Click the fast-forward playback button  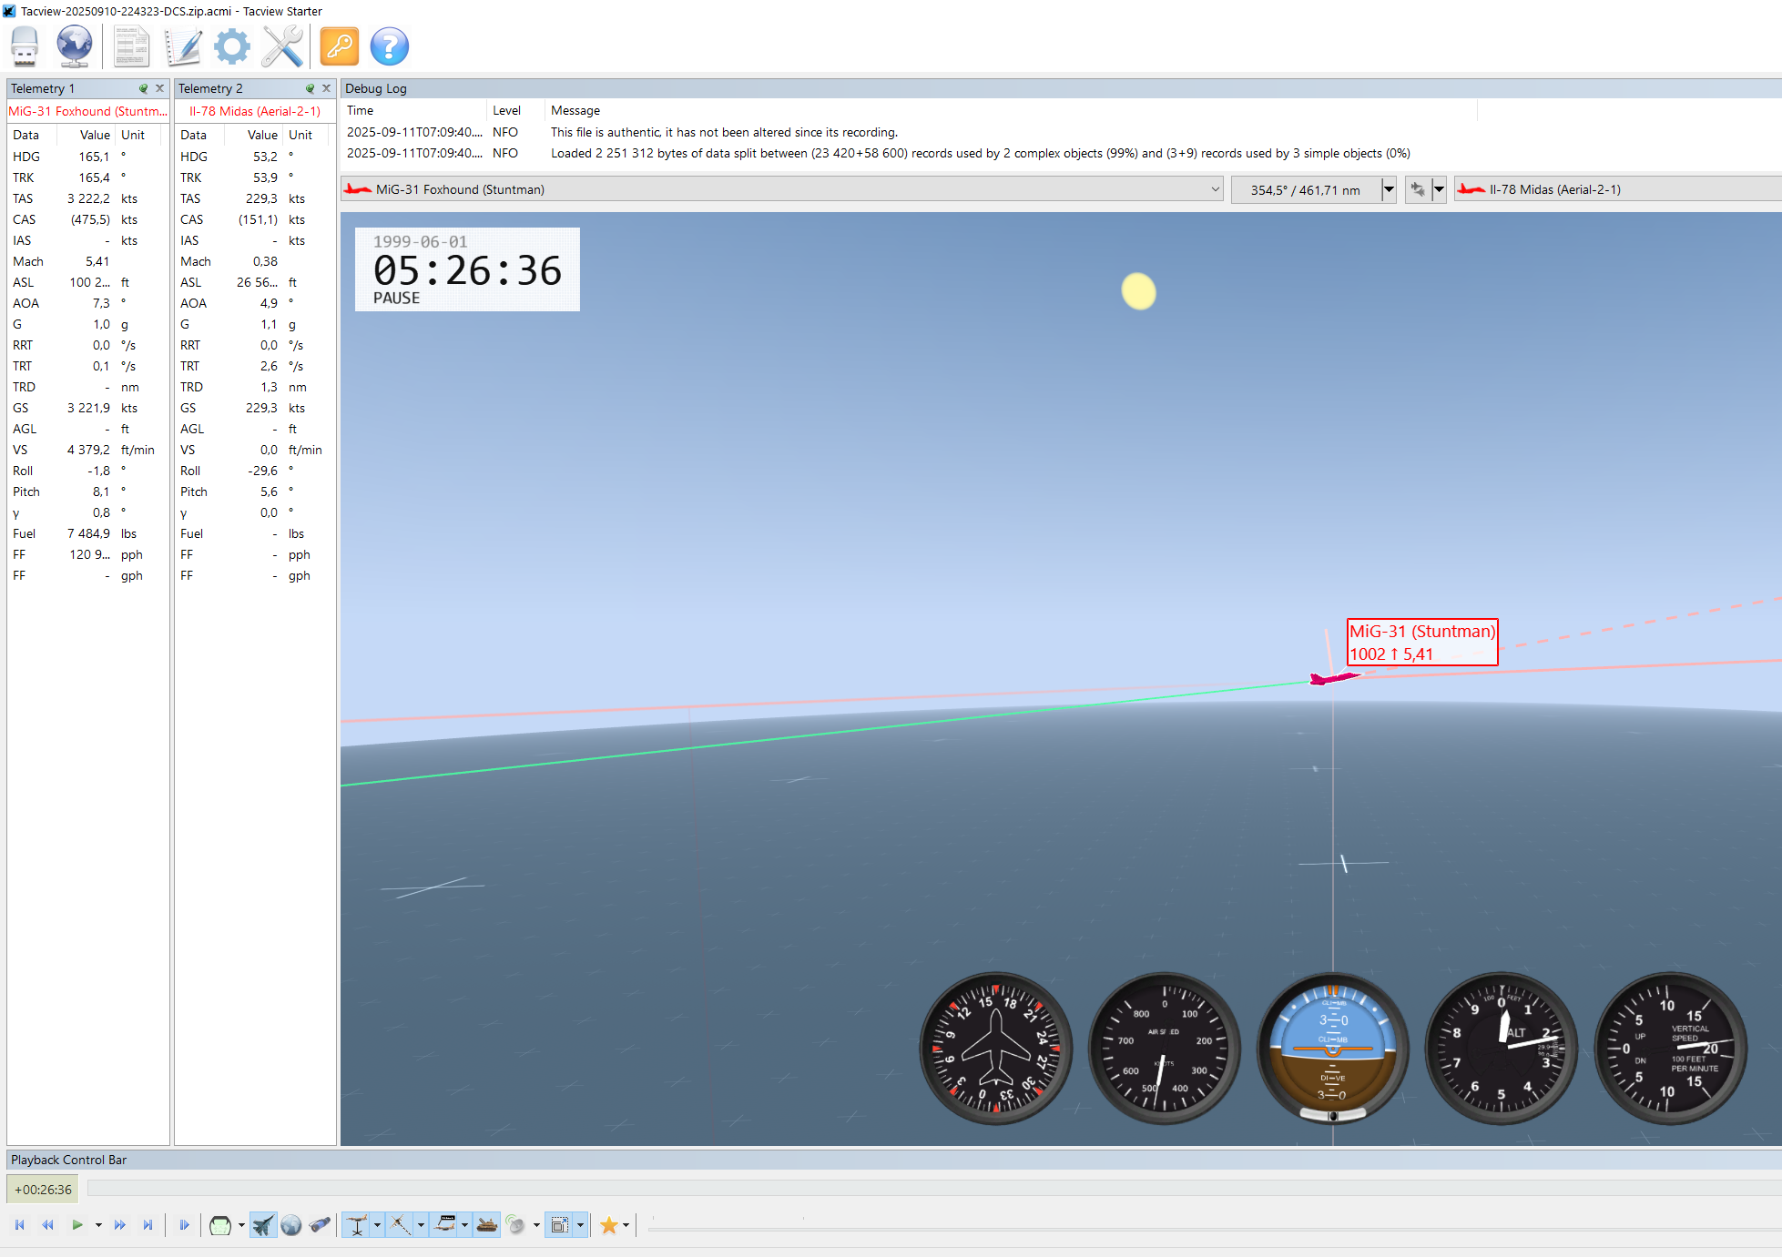[120, 1225]
